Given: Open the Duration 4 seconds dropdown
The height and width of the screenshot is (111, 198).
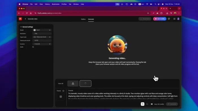Looking at the screenshot, I should (x=42, y=44).
